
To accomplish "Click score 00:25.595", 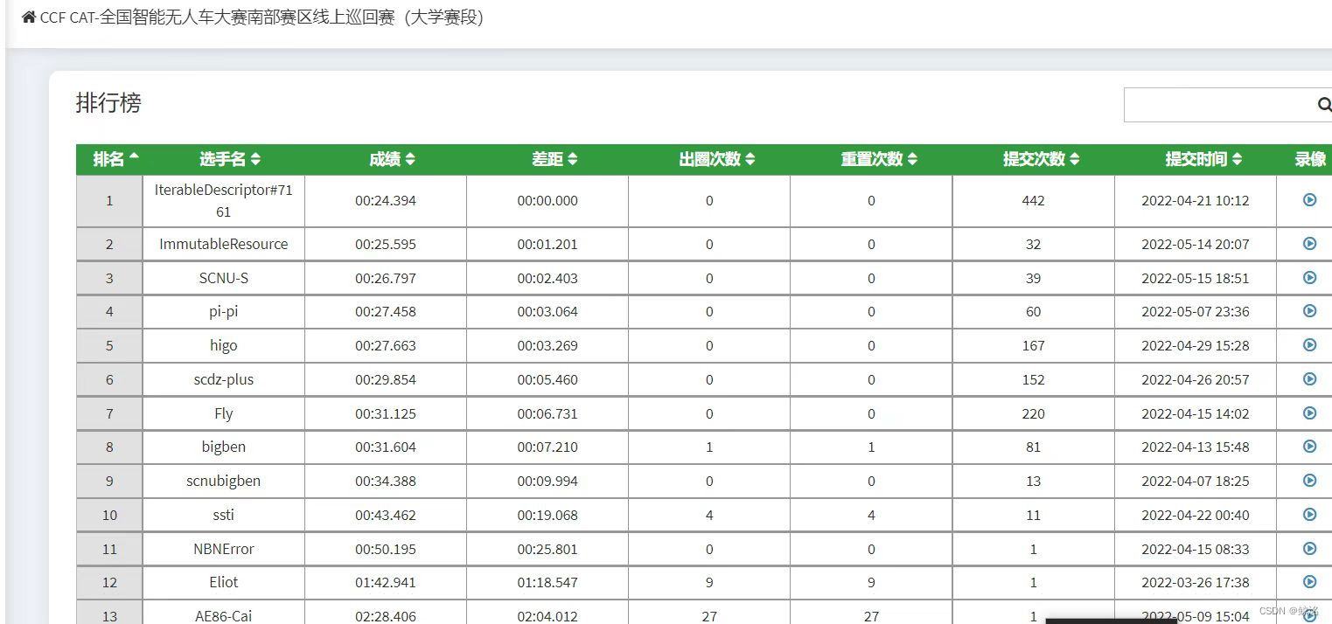I will pyautogui.click(x=386, y=244).
